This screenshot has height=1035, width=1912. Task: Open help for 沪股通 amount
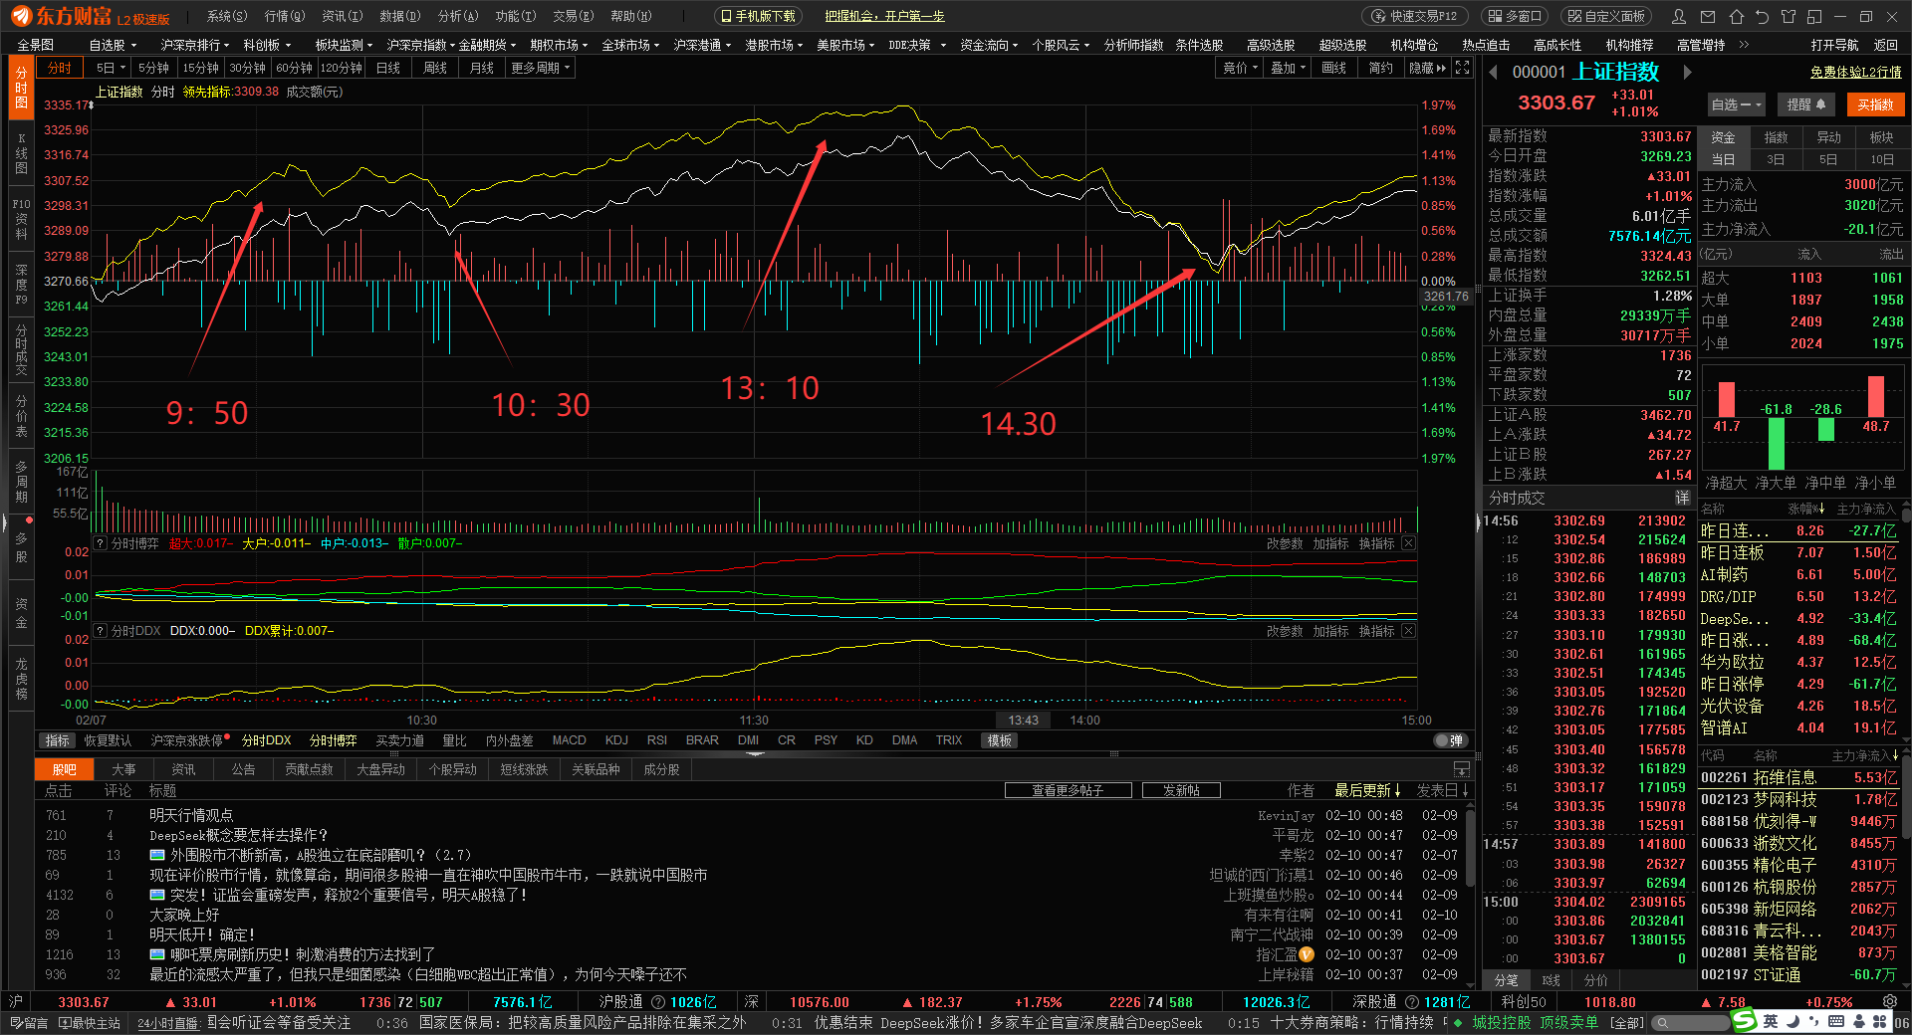pyautogui.click(x=659, y=1002)
